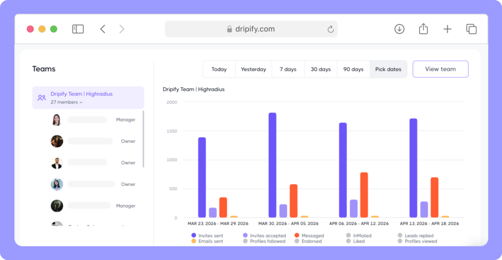Viewport: 502px width, 260px height.
Task: Select the 30 days filter
Action: click(321, 69)
